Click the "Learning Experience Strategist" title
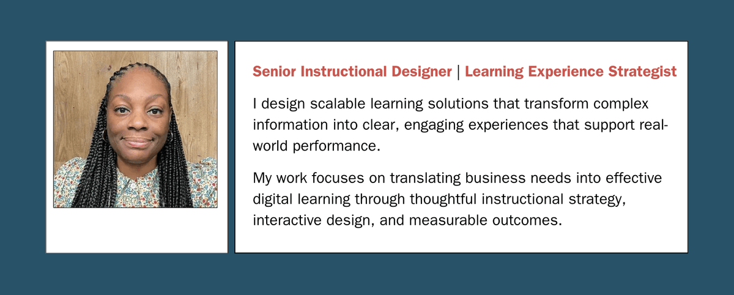This screenshot has height=295, width=734. click(x=570, y=72)
